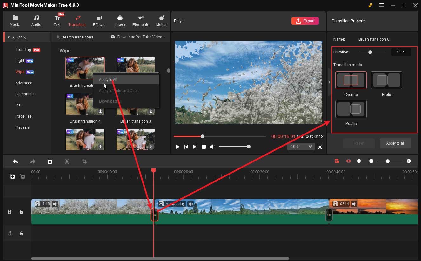Lock the audio track
Viewport: 421px width, 261px height.
[x=21, y=234]
